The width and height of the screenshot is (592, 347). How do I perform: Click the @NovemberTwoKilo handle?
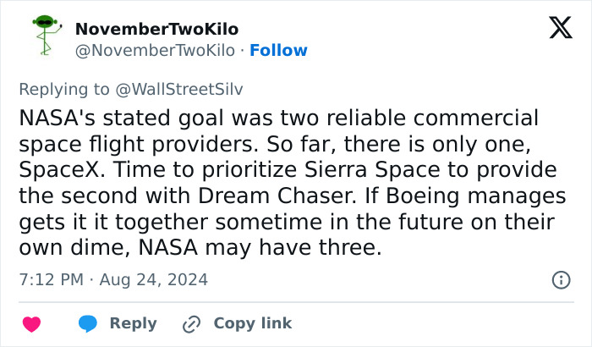(153, 50)
